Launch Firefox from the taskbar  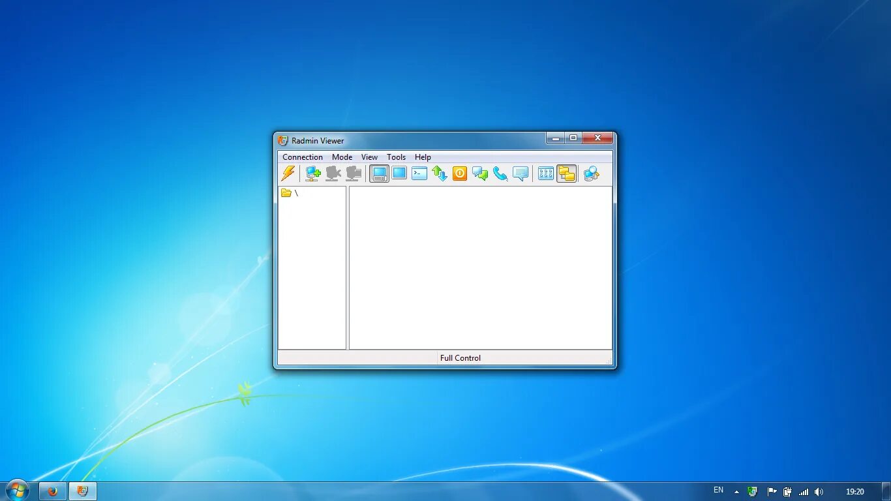(x=53, y=491)
